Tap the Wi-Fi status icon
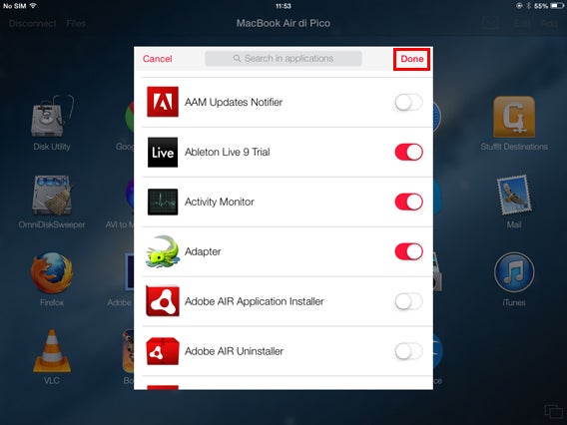 coord(33,6)
